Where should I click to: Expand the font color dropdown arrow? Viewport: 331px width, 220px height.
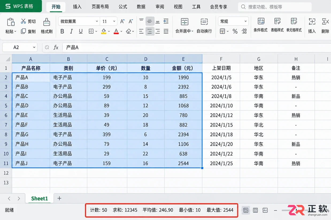[121, 31]
